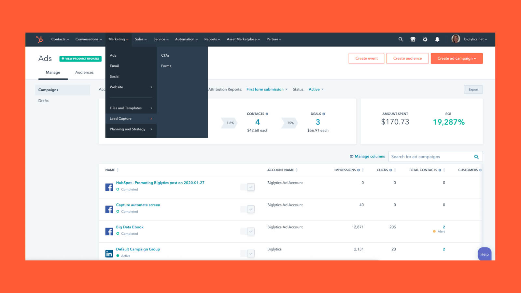Expand the Website submenu
Viewport: 521px width, 293px height.
[x=131, y=87]
